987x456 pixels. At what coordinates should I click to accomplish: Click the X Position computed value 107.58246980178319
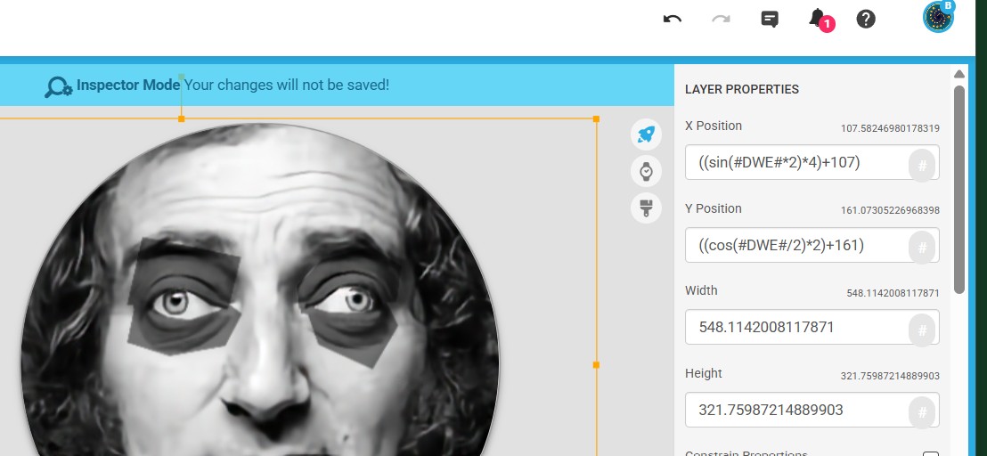pyautogui.click(x=890, y=128)
